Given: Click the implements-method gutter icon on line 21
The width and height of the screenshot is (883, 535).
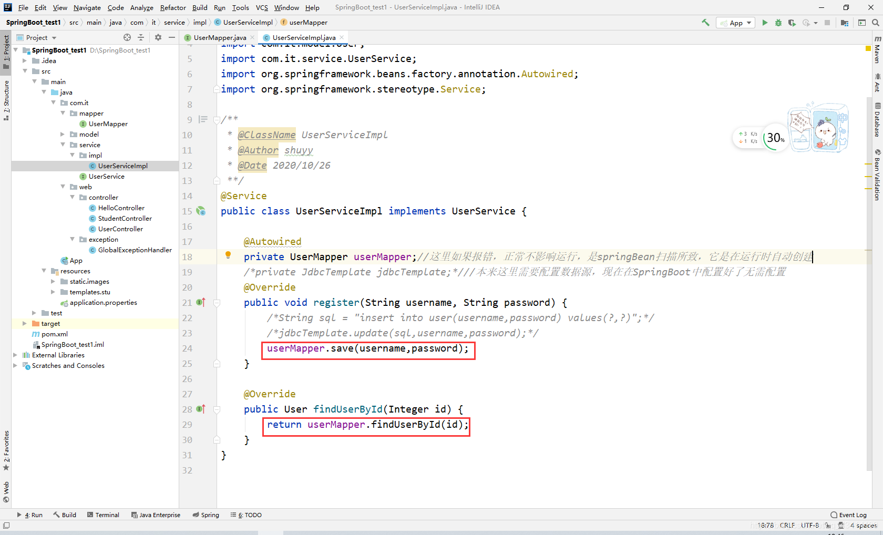Looking at the screenshot, I should [201, 302].
